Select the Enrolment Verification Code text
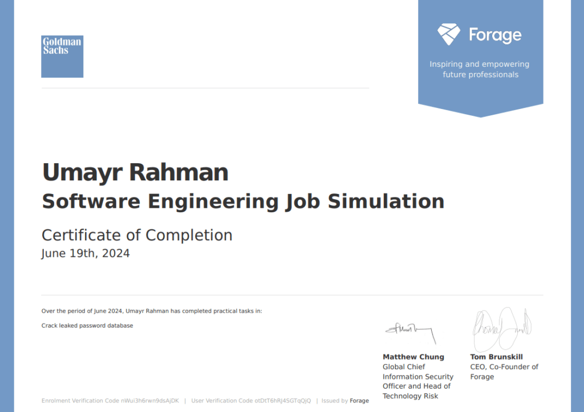This screenshot has width=584, height=412. pos(110,401)
